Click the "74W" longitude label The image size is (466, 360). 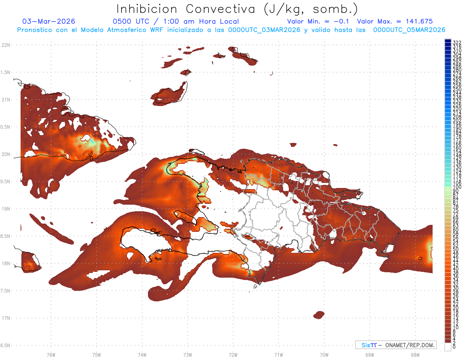pyautogui.click(x=142, y=355)
